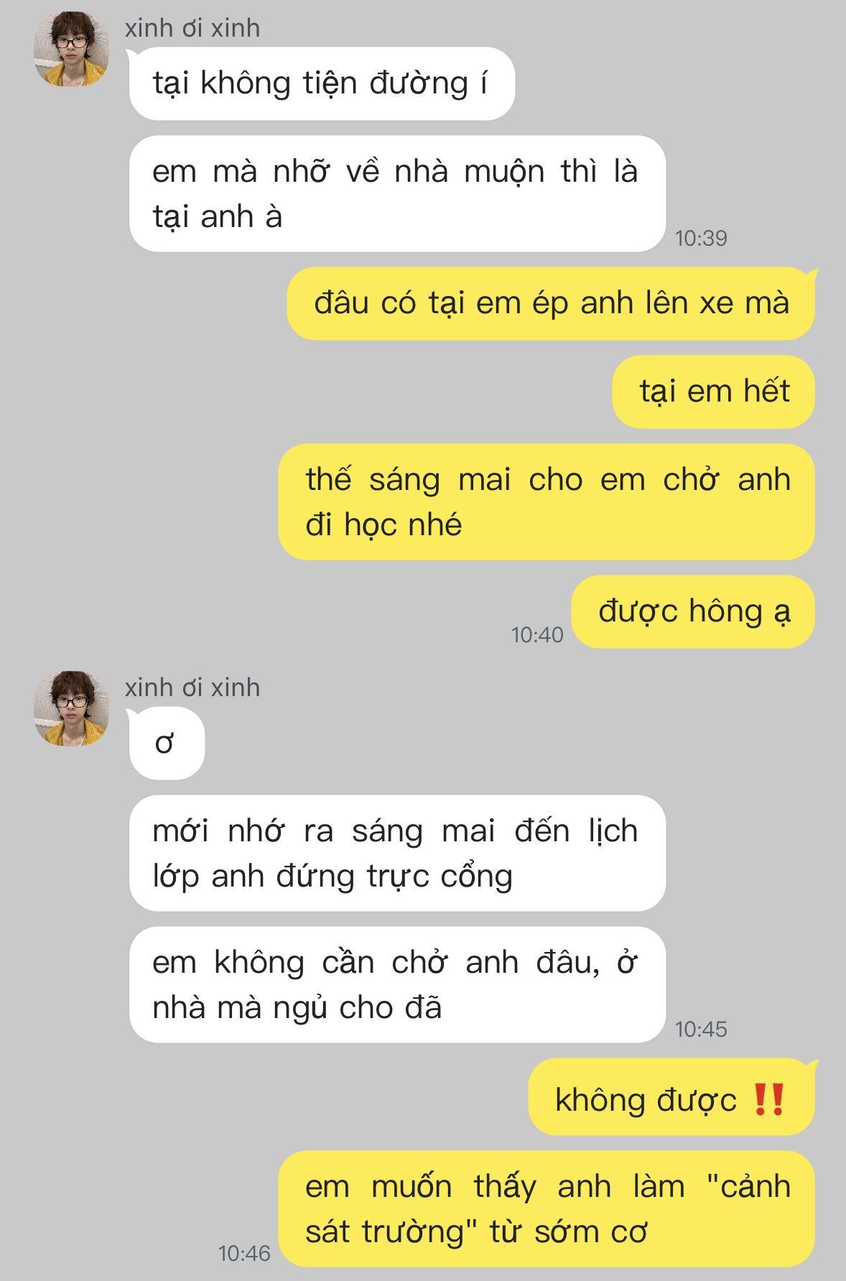846x1281 pixels.
Task: Tap the top sender profile avatar
Action: 71,50
